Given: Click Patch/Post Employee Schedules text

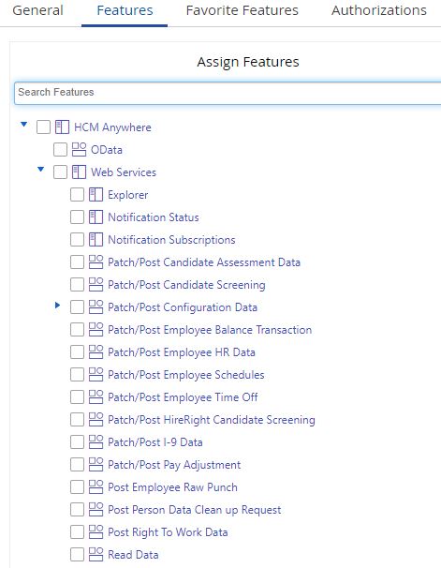Looking at the screenshot, I should tap(186, 375).
